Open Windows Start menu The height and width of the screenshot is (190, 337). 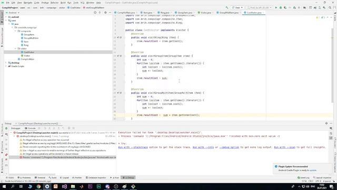pos(4,186)
